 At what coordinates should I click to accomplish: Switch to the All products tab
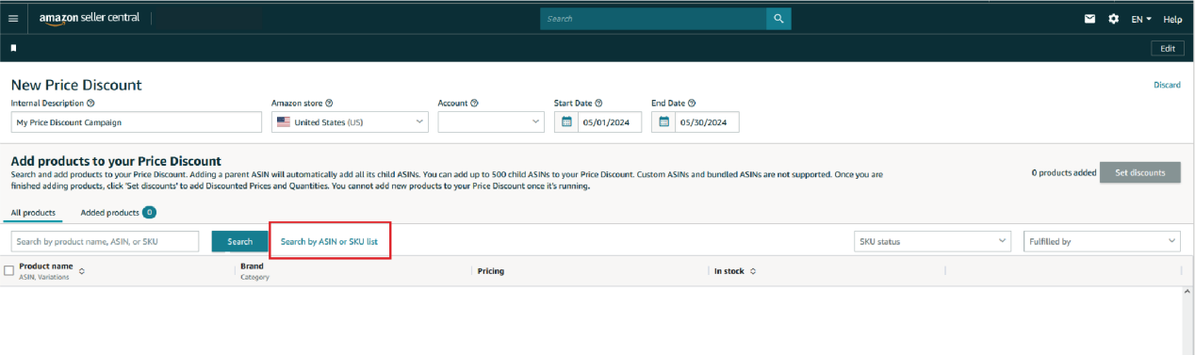point(33,213)
